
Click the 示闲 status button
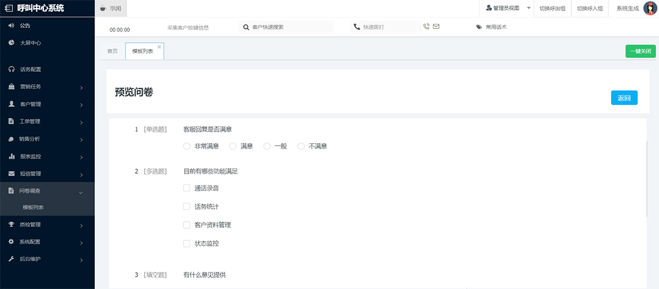click(111, 8)
